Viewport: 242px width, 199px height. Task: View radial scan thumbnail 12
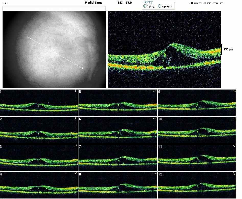(x=197, y=185)
